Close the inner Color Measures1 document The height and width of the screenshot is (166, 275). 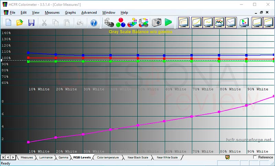267,12
